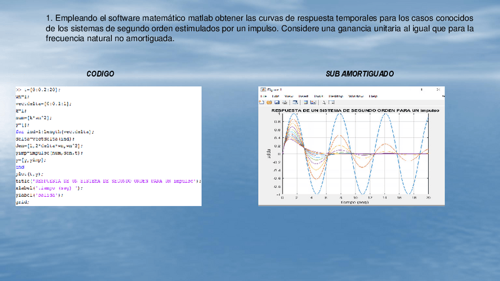This screenshot has width=500, height=281.
Task: Select the Edit Plot arrow tool
Action: [324, 103]
